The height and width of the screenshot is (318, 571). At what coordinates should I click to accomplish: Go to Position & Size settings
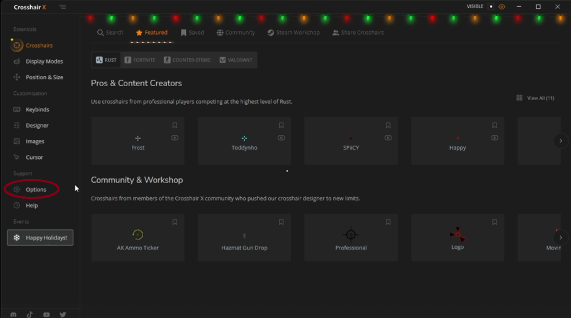pos(38,77)
